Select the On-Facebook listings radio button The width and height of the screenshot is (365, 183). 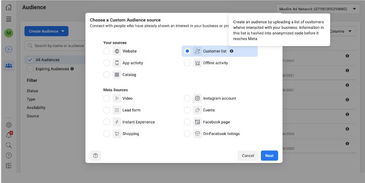[187, 134]
